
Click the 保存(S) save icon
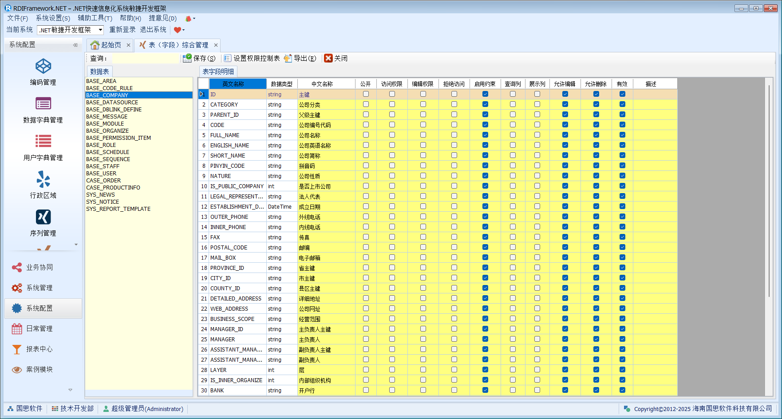point(187,58)
